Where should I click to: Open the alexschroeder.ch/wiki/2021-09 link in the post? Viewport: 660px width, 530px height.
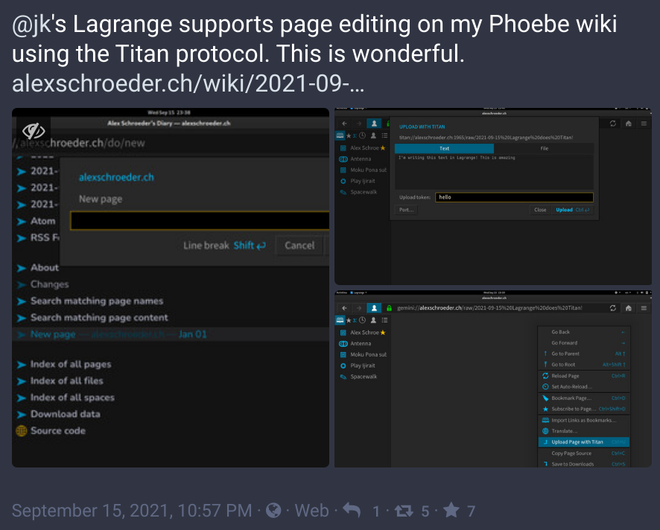[x=188, y=83]
